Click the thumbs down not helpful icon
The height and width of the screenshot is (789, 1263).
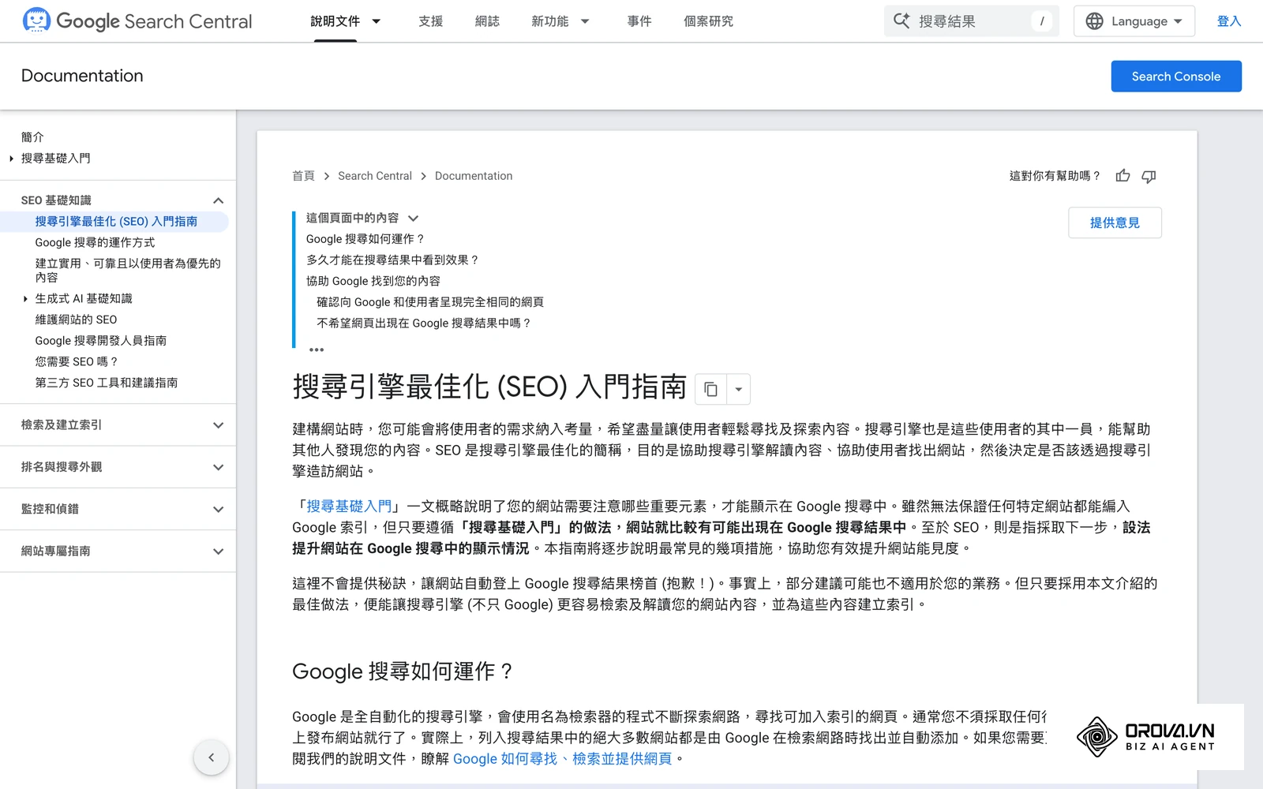pyautogui.click(x=1149, y=176)
